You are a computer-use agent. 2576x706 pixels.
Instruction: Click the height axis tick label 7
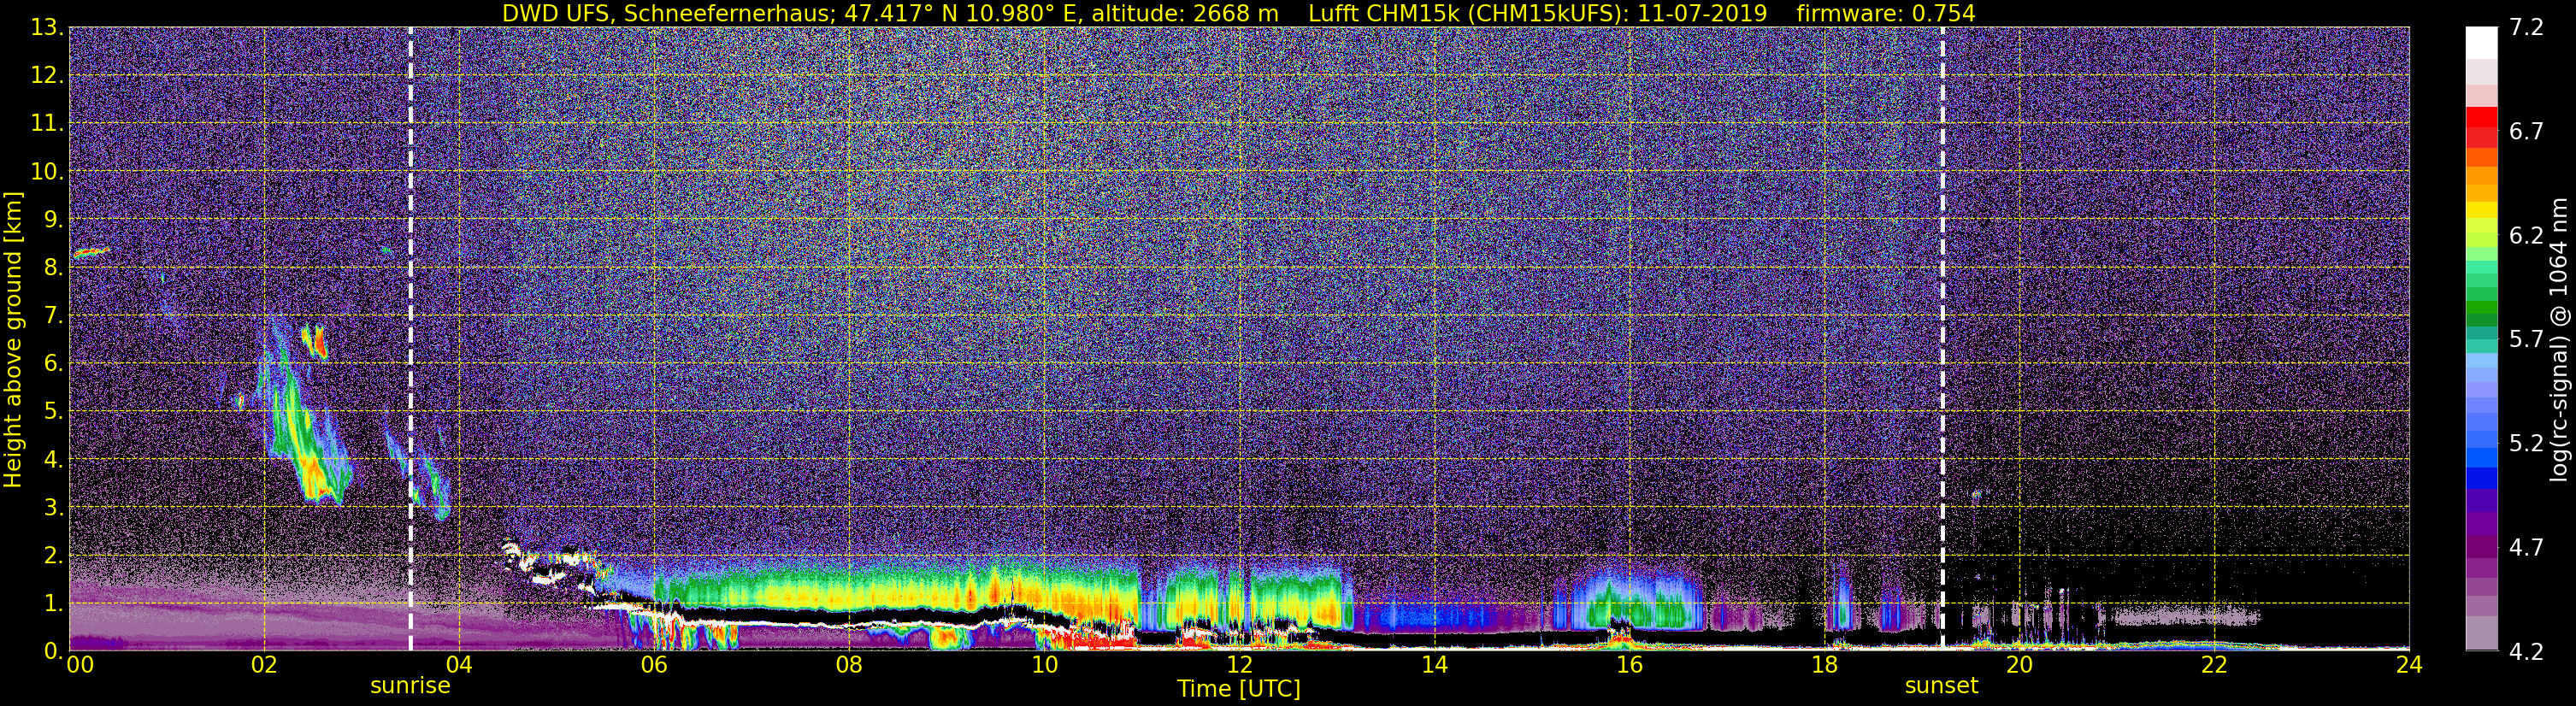[54, 316]
